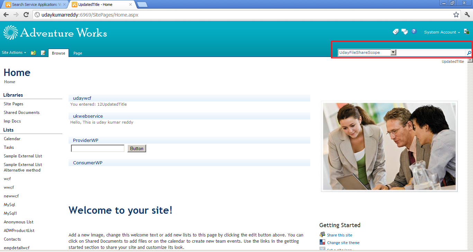Open the Tags & Notes icon
Viewport: 473px width, 252px height.
tap(404, 32)
